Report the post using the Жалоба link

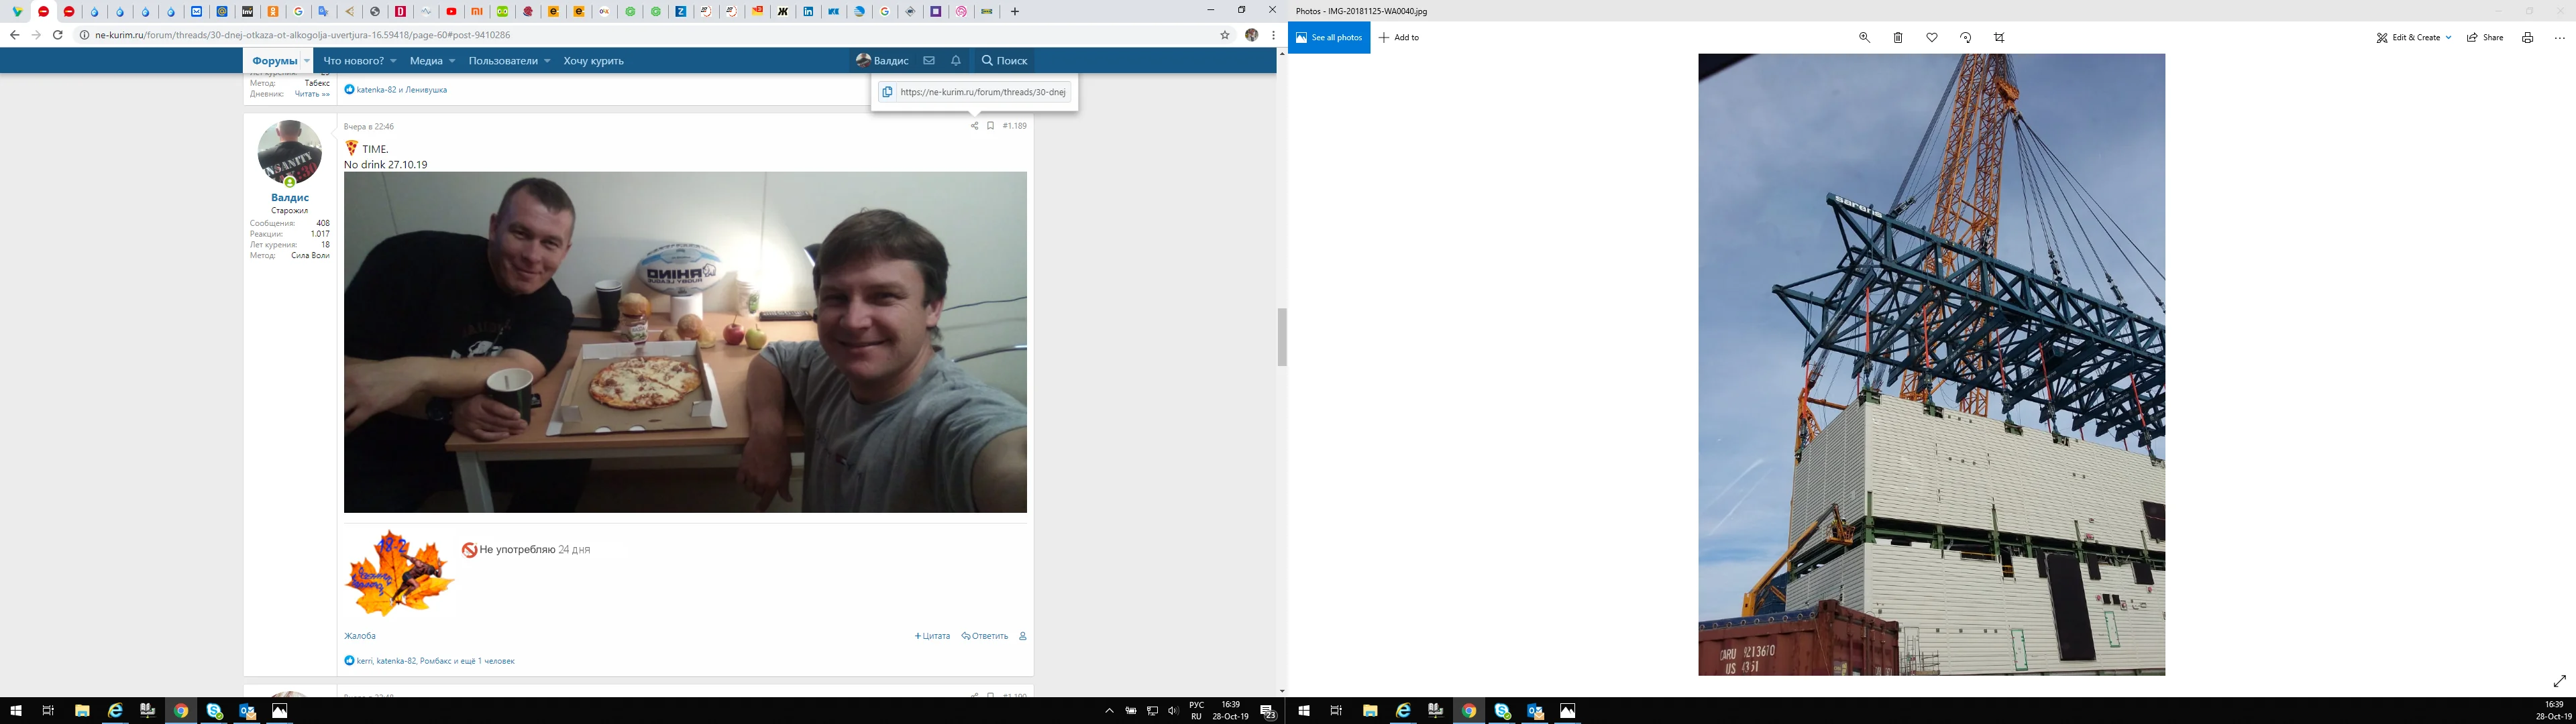[x=359, y=635]
